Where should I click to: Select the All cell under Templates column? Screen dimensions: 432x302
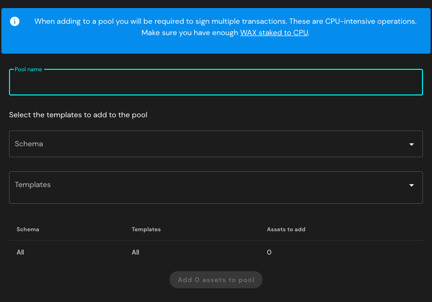pos(135,252)
